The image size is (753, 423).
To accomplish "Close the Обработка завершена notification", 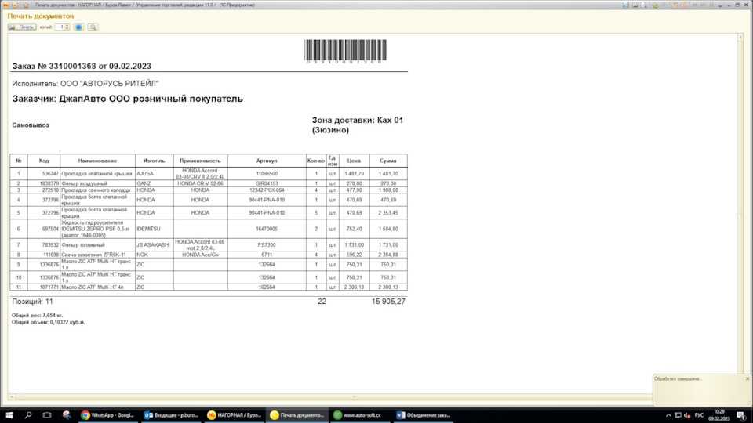I will click(748, 378).
